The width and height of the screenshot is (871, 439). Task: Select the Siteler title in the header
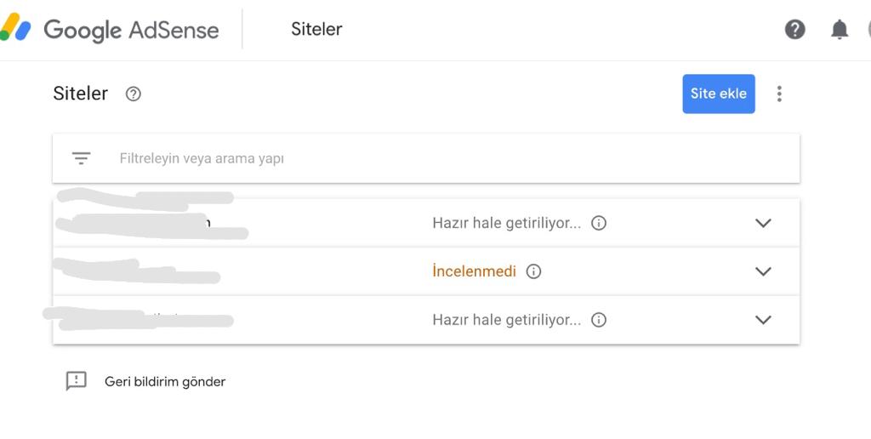[316, 29]
